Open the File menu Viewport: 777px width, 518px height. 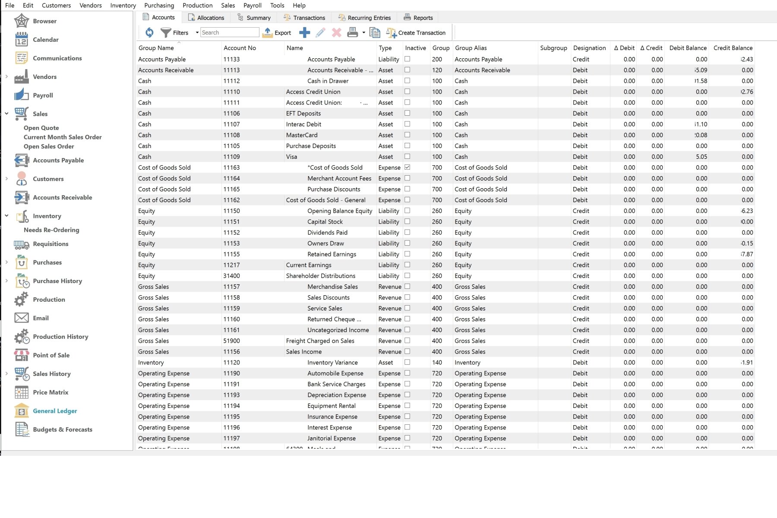tap(9, 5)
